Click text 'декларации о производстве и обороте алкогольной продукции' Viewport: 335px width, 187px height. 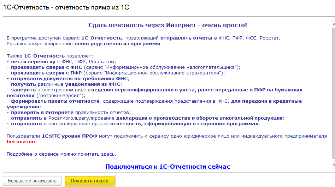(199, 118)
